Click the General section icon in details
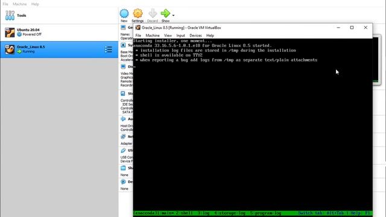Screen dimensions: 386x217 (x=123, y=27)
